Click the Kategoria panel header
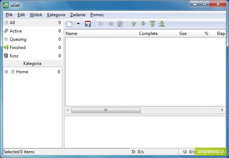Screen dimensions: 229x158 click(x=32, y=63)
